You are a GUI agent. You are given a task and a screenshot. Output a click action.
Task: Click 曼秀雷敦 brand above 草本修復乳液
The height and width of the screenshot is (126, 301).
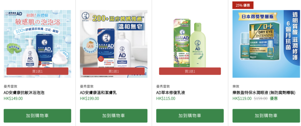[x=163, y=87]
